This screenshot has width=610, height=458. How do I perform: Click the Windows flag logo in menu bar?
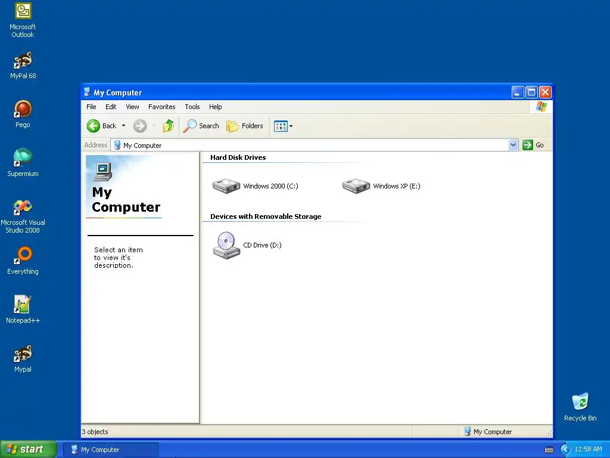click(x=541, y=107)
